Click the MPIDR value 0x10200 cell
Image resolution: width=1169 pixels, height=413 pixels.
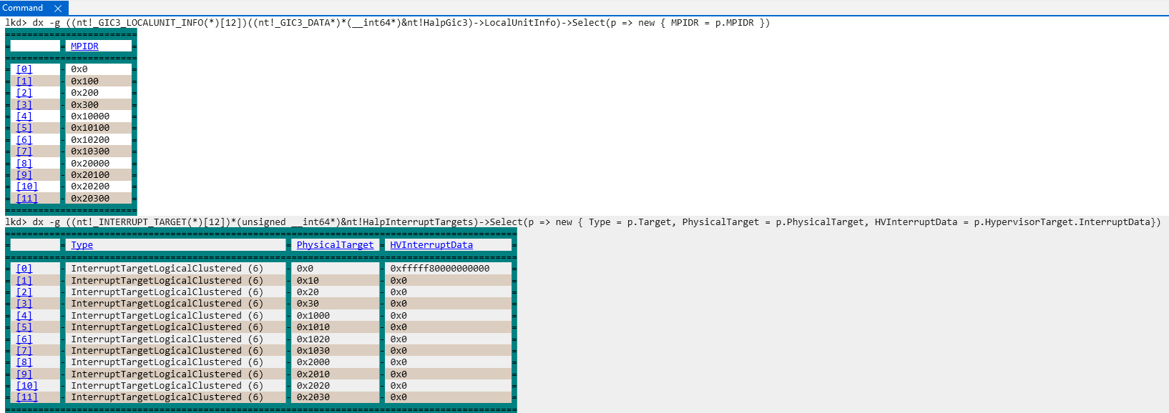coord(90,140)
